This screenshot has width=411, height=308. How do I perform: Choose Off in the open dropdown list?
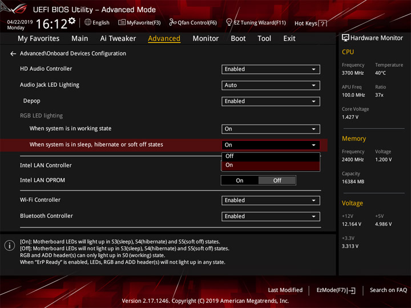[x=271, y=156]
